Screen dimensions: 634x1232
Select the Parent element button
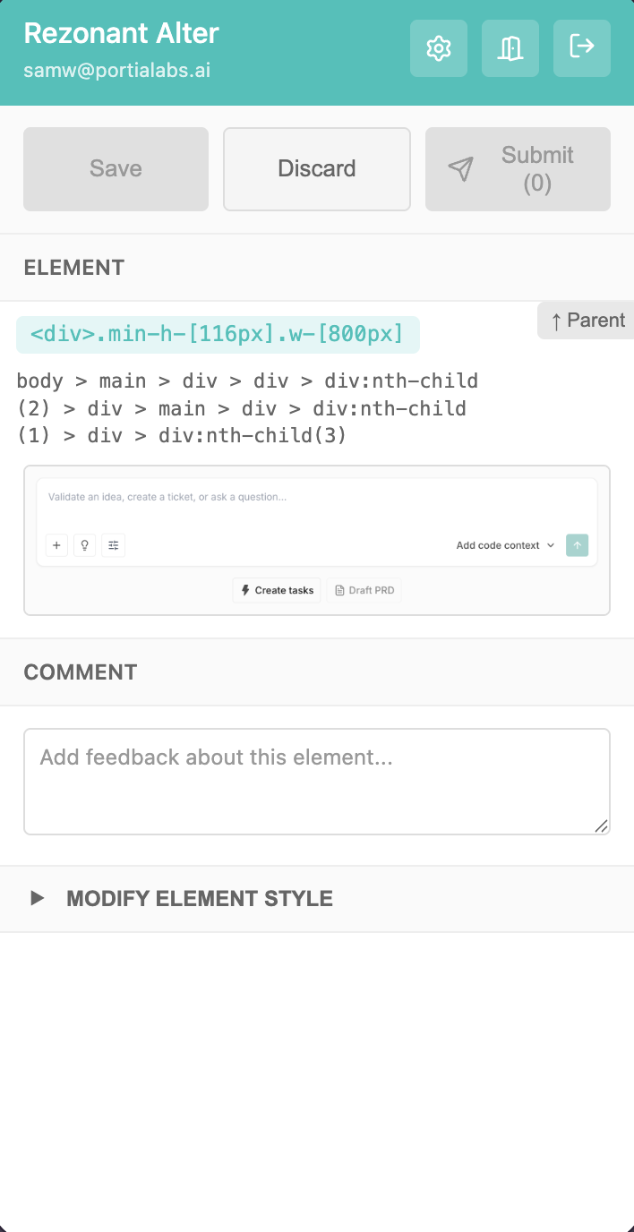[x=587, y=321]
